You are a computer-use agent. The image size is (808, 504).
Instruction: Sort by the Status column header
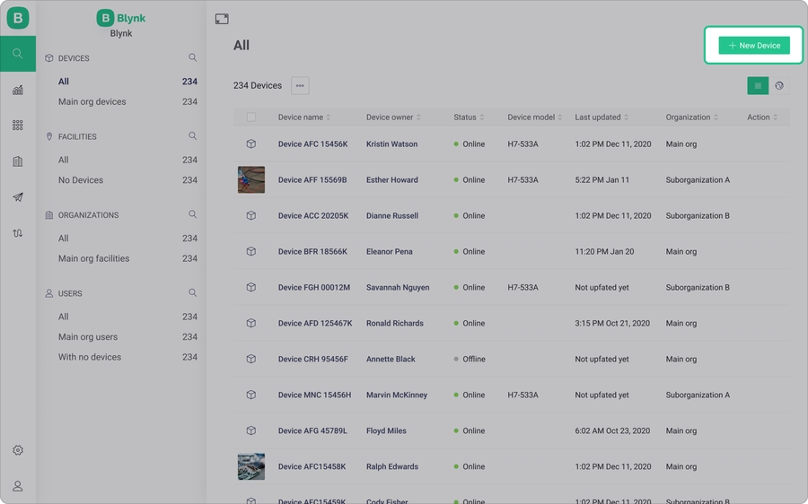point(468,117)
